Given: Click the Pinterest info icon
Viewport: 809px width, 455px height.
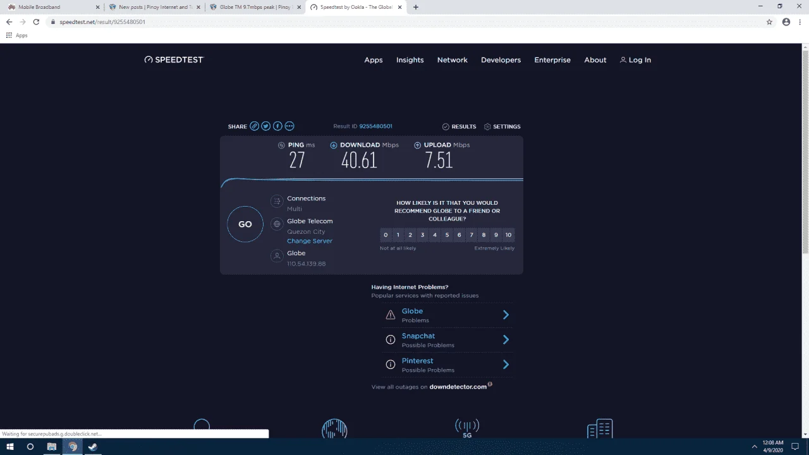Looking at the screenshot, I should (391, 365).
